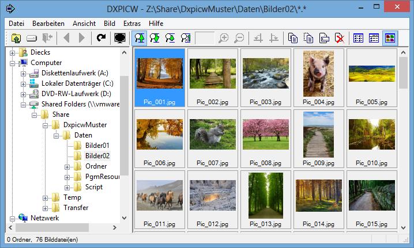Switch to thumbnail view mode button
Image resolution: width=414 pixels, height=248 pixels.
coord(390,38)
